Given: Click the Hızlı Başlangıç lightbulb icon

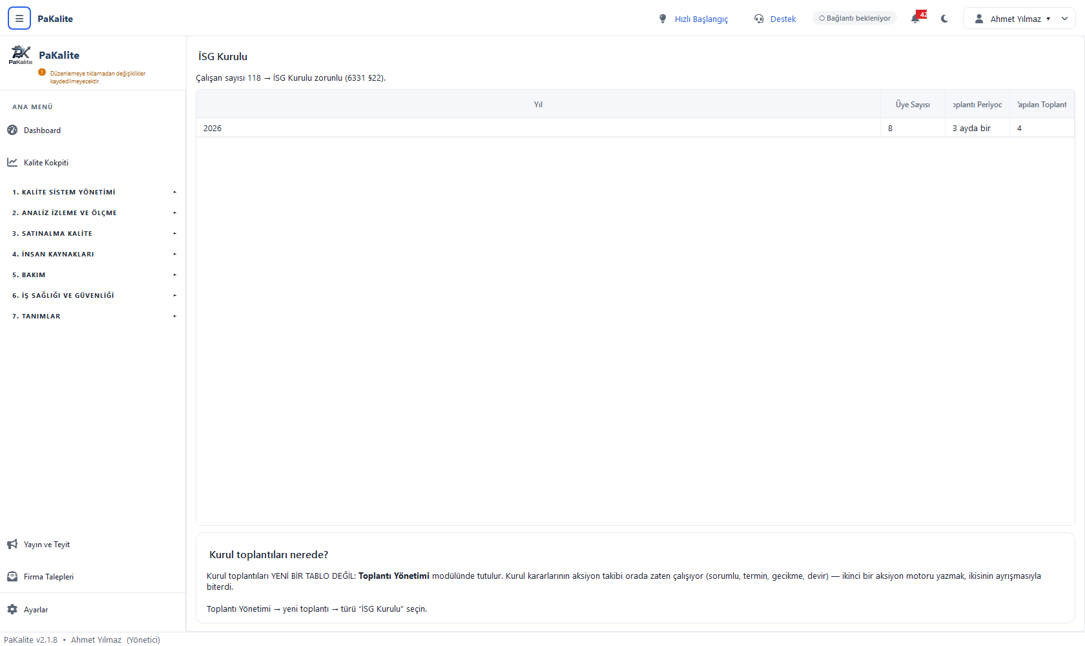Looking at the screenshot, I should click(x=663, y=19).
